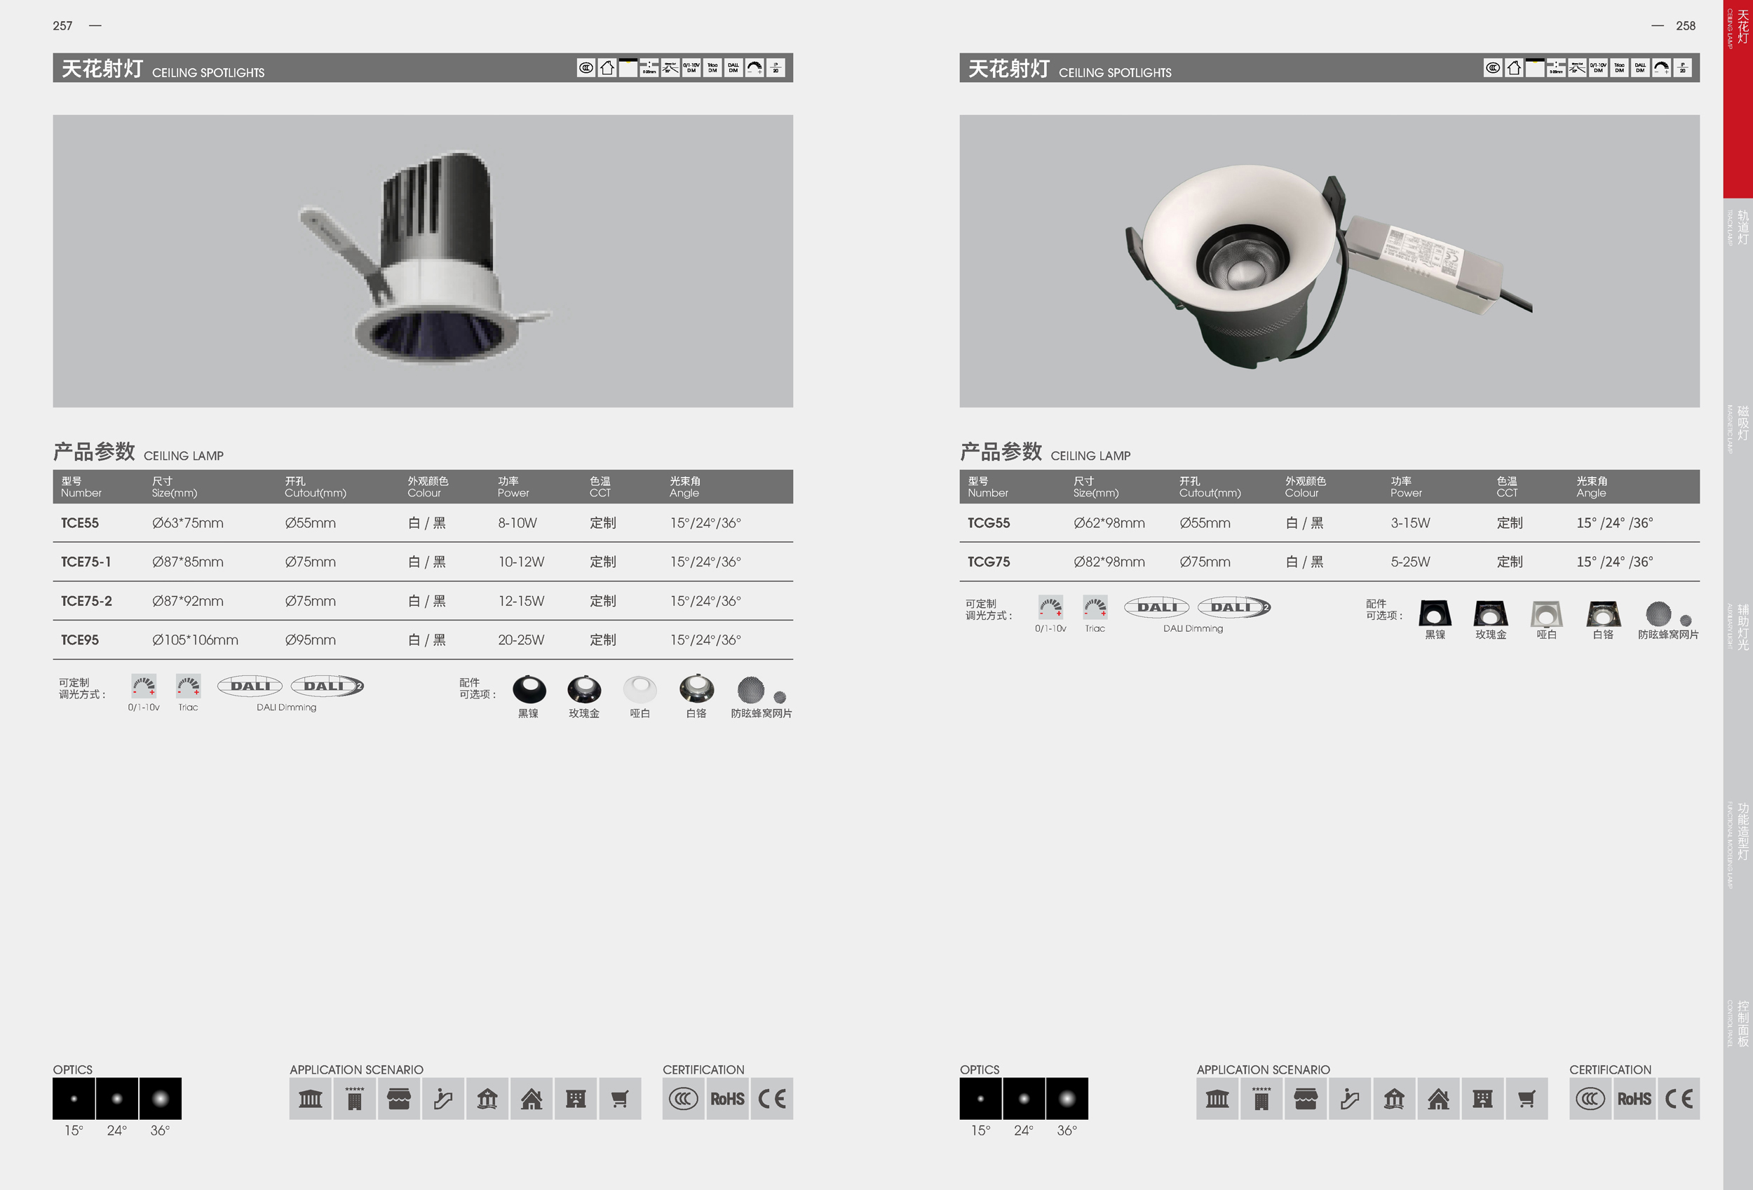Switch to the 控制面板 control panel tab
Viewport: 1753px width, 1190px height.
click(1739, 1023)
